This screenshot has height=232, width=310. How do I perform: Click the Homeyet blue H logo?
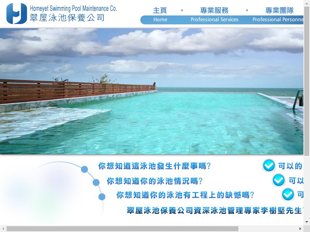pyautogui.click(x=17, y=14)
